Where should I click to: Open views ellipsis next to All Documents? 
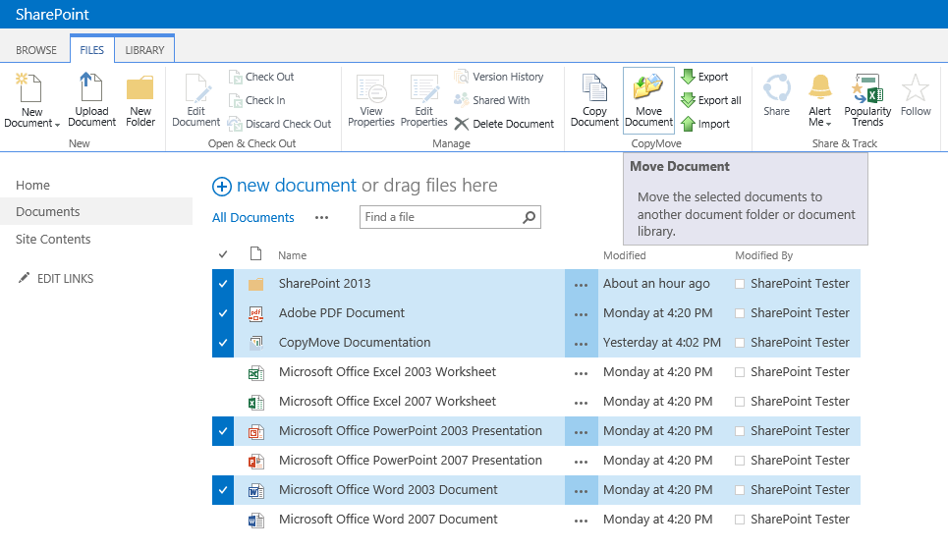[x=321, y=218]
